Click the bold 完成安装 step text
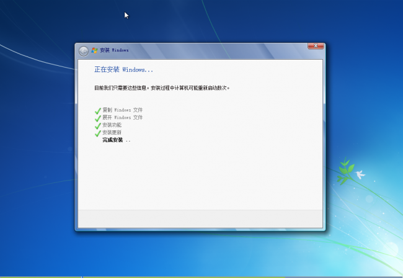 pos(113,140)
